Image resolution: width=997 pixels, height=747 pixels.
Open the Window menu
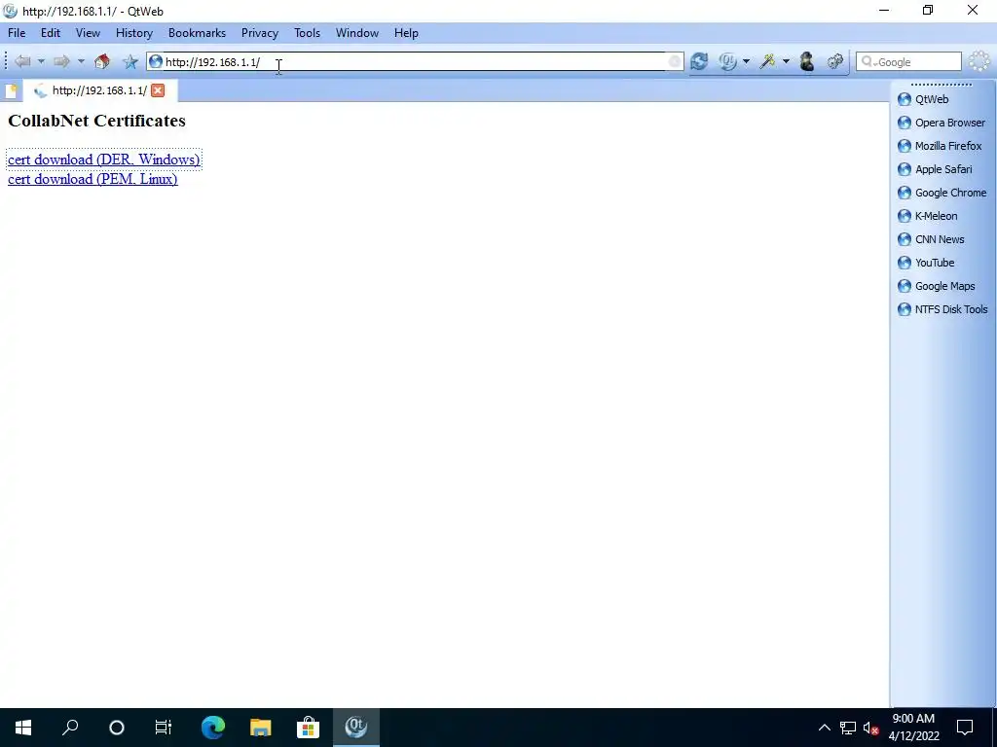(x=357, y=33)
